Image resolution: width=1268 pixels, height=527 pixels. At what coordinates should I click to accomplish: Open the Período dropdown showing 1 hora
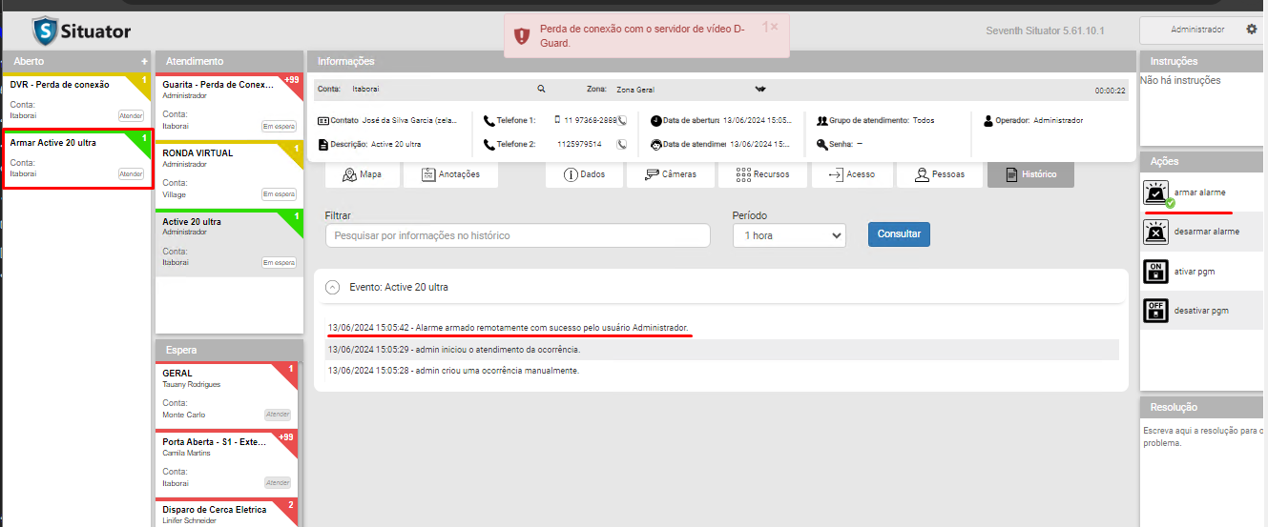click(788, 235)
